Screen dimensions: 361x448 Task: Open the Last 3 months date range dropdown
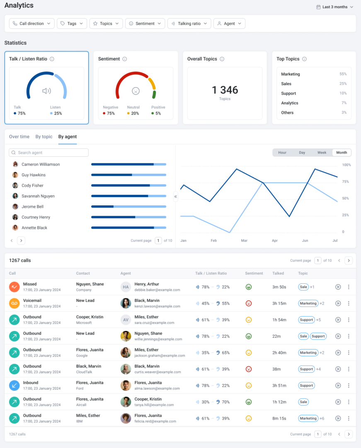[x=334, y=7]
